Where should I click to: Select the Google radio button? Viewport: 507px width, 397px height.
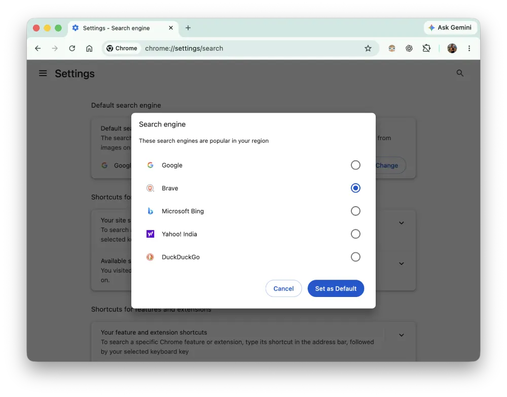coord(355,165)
